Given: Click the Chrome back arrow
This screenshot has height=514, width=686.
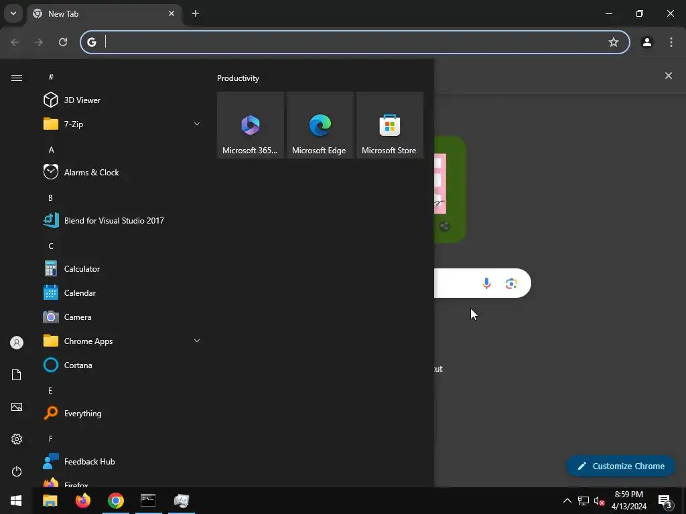Looking at the screenshot, I should pyautogui.click(x=15, y=42).
